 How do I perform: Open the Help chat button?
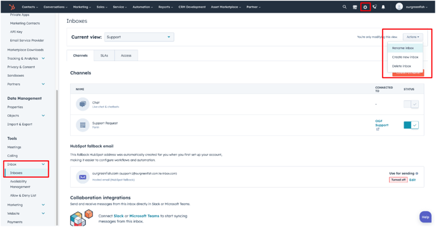pos(425,217)
